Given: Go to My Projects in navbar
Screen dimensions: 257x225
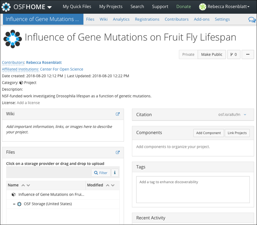Looking at the screenshot, I should point(111,7).
